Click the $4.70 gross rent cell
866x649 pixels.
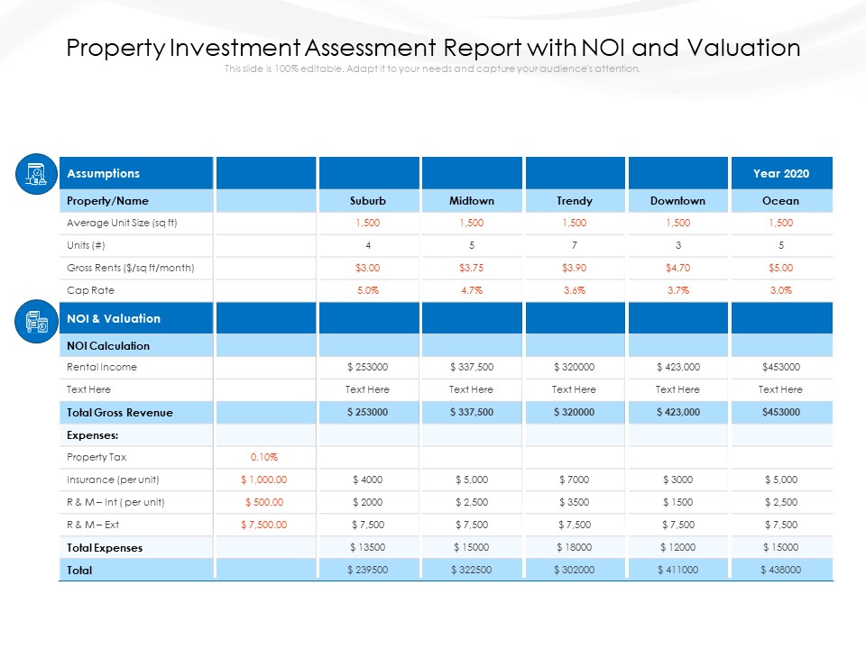[678, 268]
